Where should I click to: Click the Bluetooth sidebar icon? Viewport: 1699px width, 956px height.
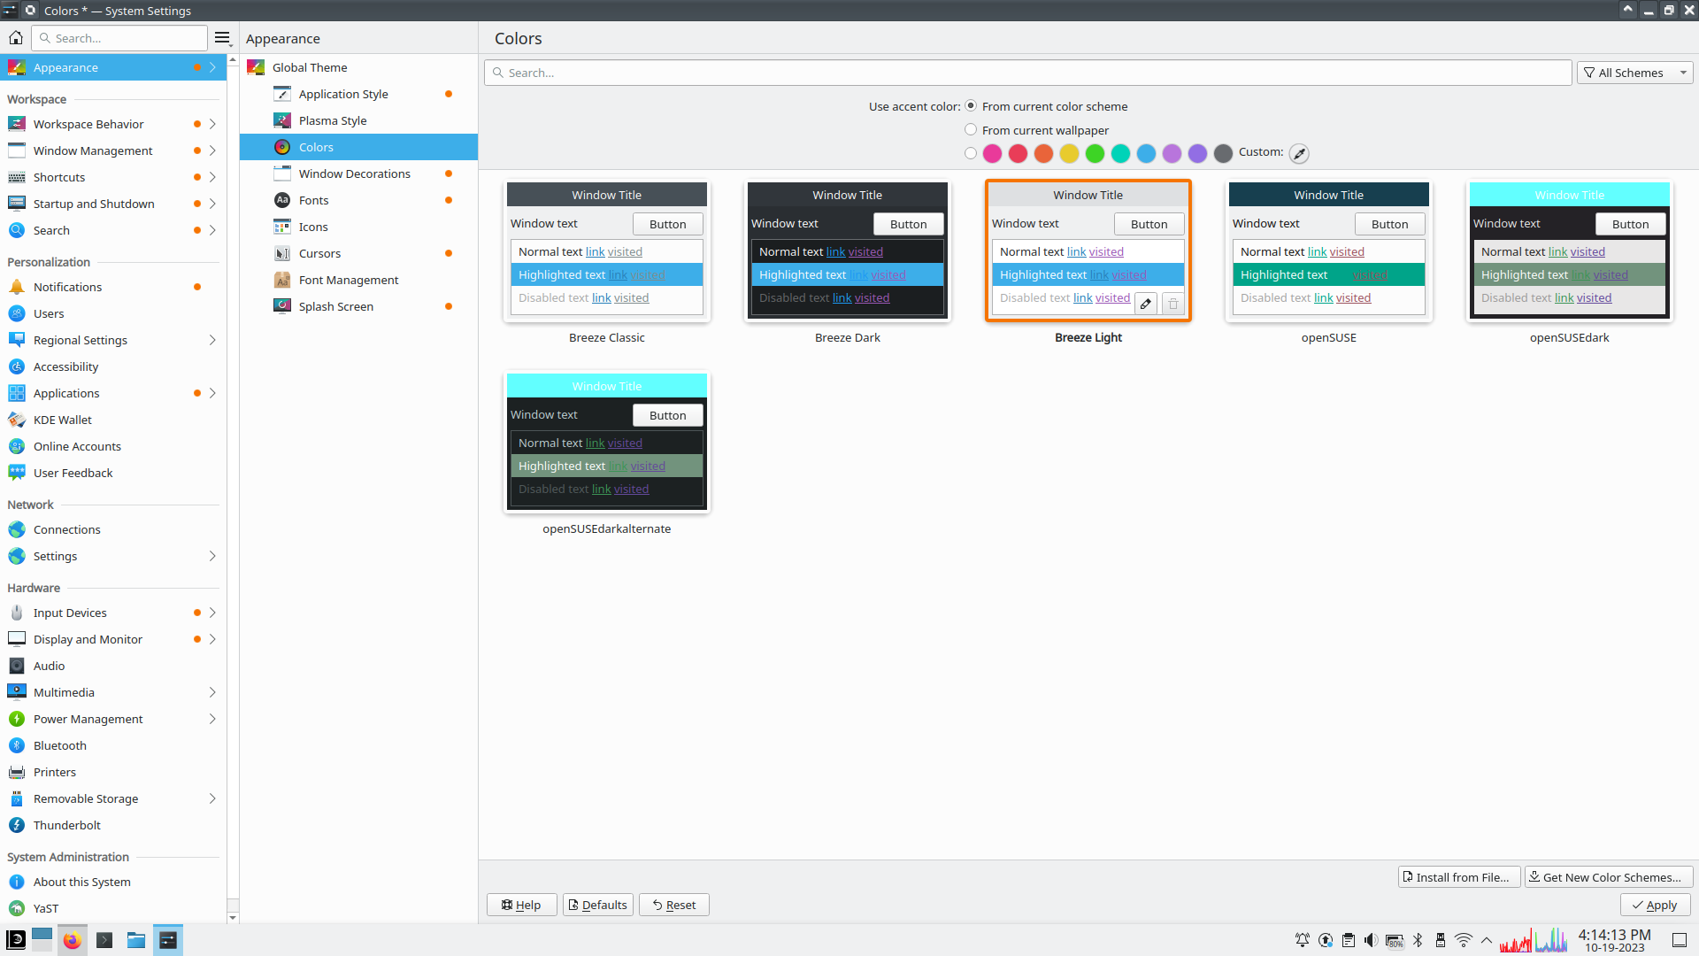point(17,745)
